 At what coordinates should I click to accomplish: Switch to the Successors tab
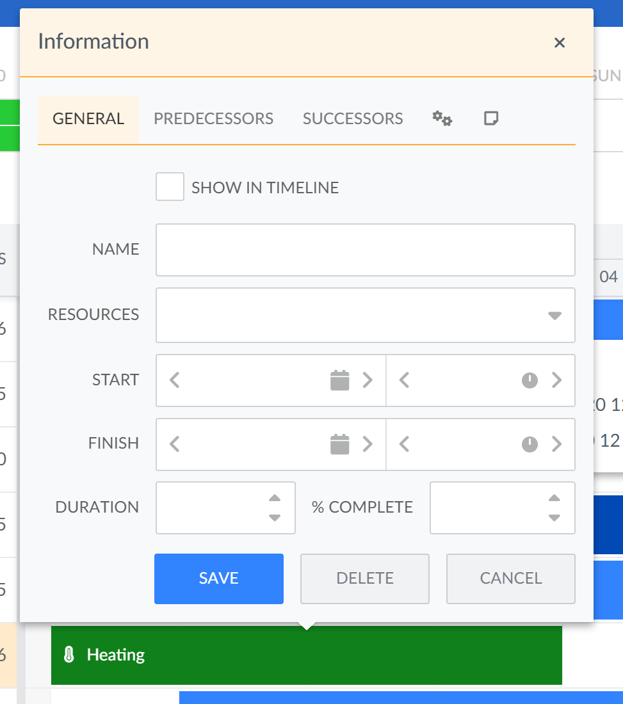click(x=353, y=119)
